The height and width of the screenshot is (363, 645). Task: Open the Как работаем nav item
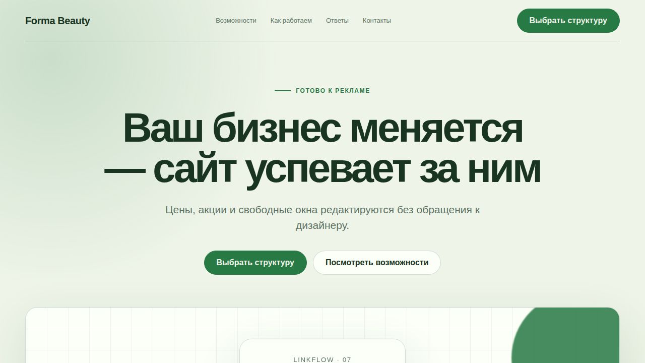click(x=291, y=21)
